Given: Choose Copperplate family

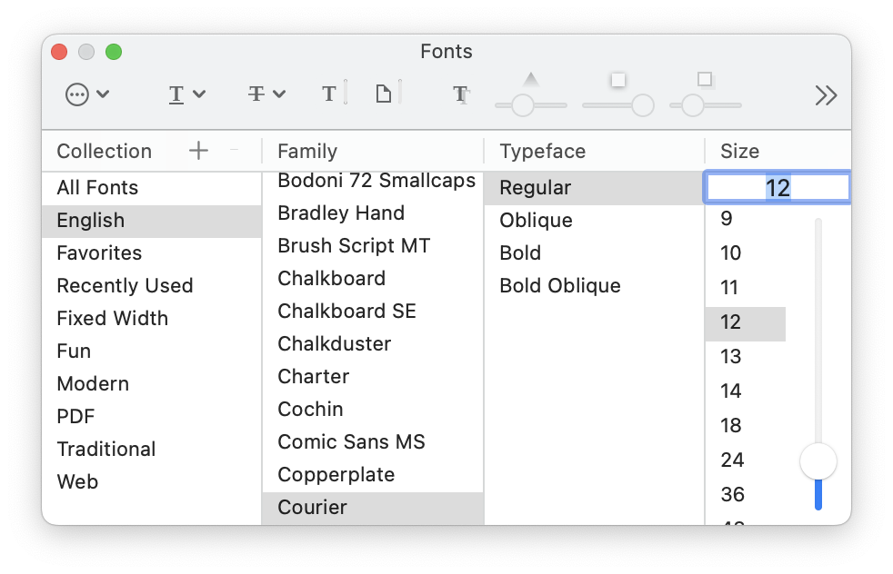Looking at the screenshot, I should 373,475.
